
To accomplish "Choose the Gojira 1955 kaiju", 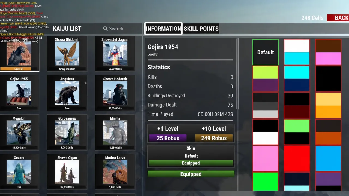I will [x=19, y=93].
